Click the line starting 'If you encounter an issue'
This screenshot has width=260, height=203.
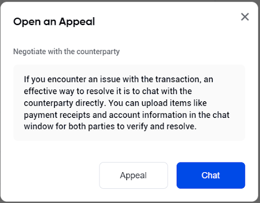point(118,79)
